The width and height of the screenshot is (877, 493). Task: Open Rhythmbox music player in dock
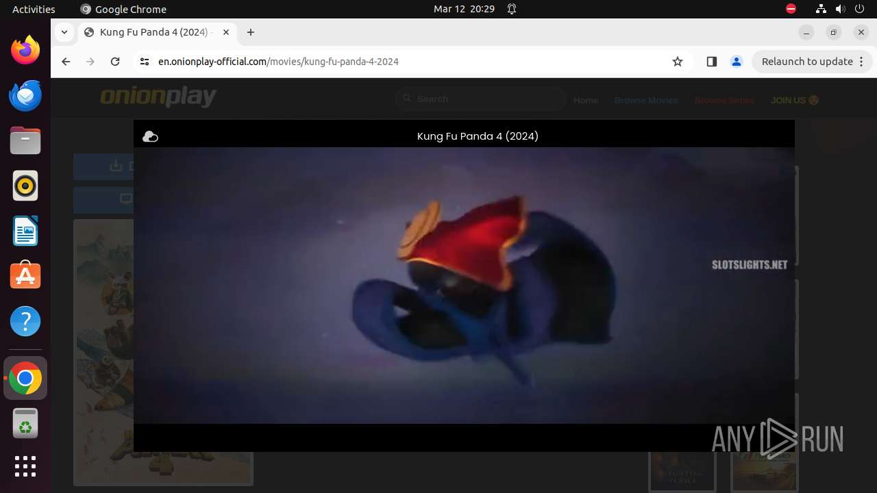[25, 186]
